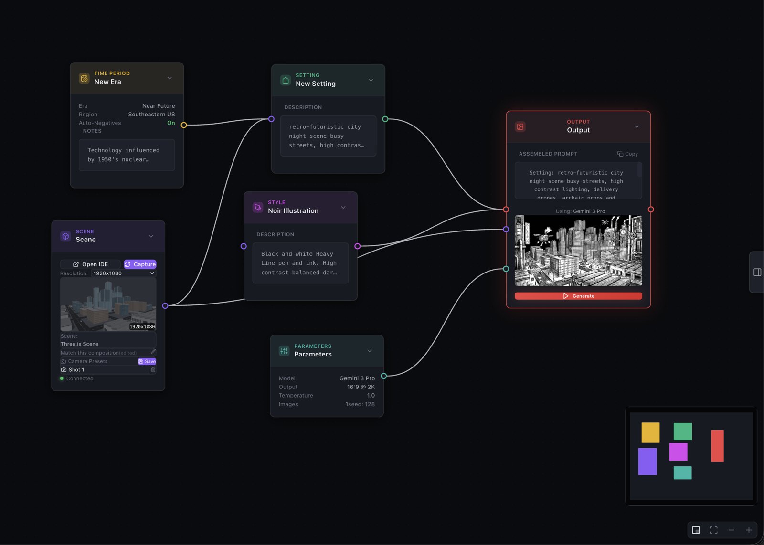Screen dimensions: 764x545
Task: Click the purple block in minimap
Action: pyautogui.click(x=647, y=461)
